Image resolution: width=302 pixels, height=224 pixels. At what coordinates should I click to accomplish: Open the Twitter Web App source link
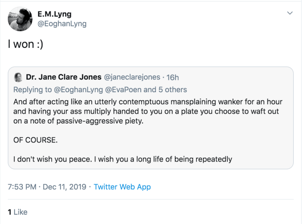coord(122,187)
